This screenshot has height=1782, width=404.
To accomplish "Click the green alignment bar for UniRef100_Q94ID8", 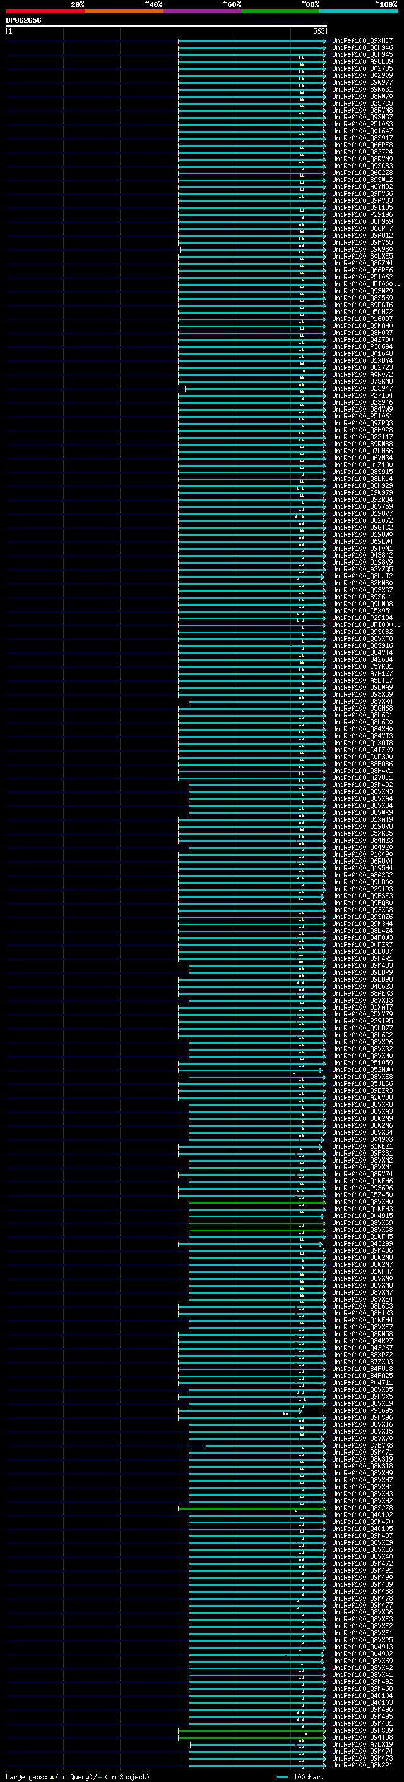I will coord(252,1737).
